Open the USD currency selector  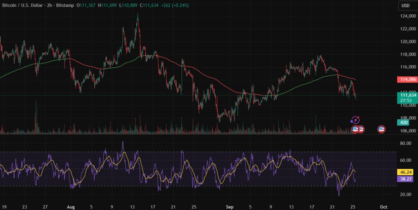[x=406, y=6]
